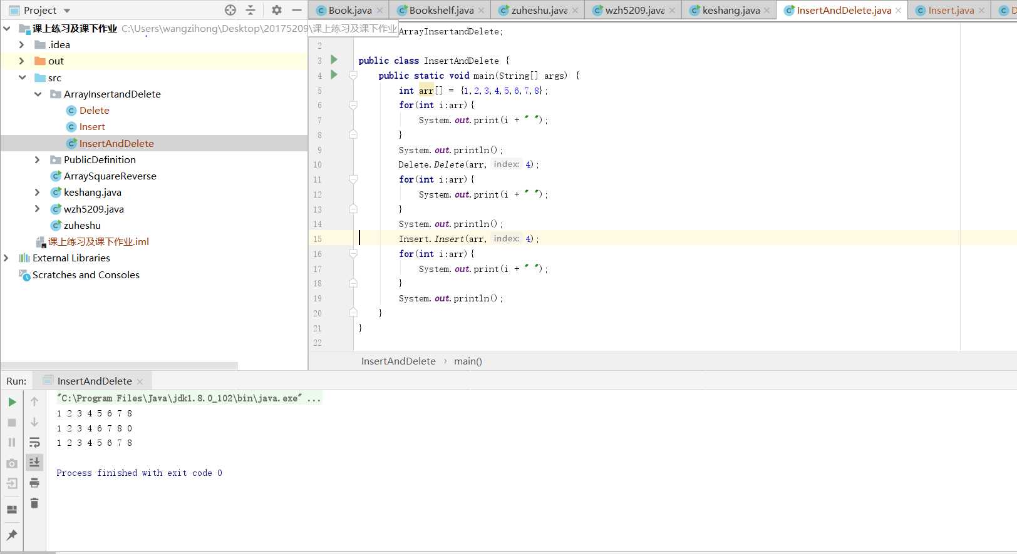This screenshot has width=1017, height=554.
Task: Switch to keshang.java tab
Action: [x=730, y=10]
